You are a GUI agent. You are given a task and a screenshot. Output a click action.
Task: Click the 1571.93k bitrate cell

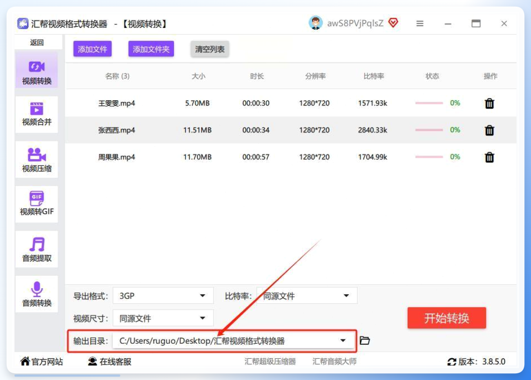[373, 103]
